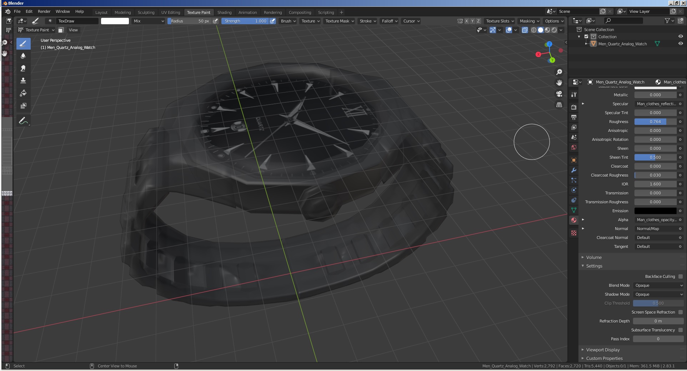Open View Layer properties tab
Image resolution: width=687 pixels, height=371 pixels.
tap(574, 127)
